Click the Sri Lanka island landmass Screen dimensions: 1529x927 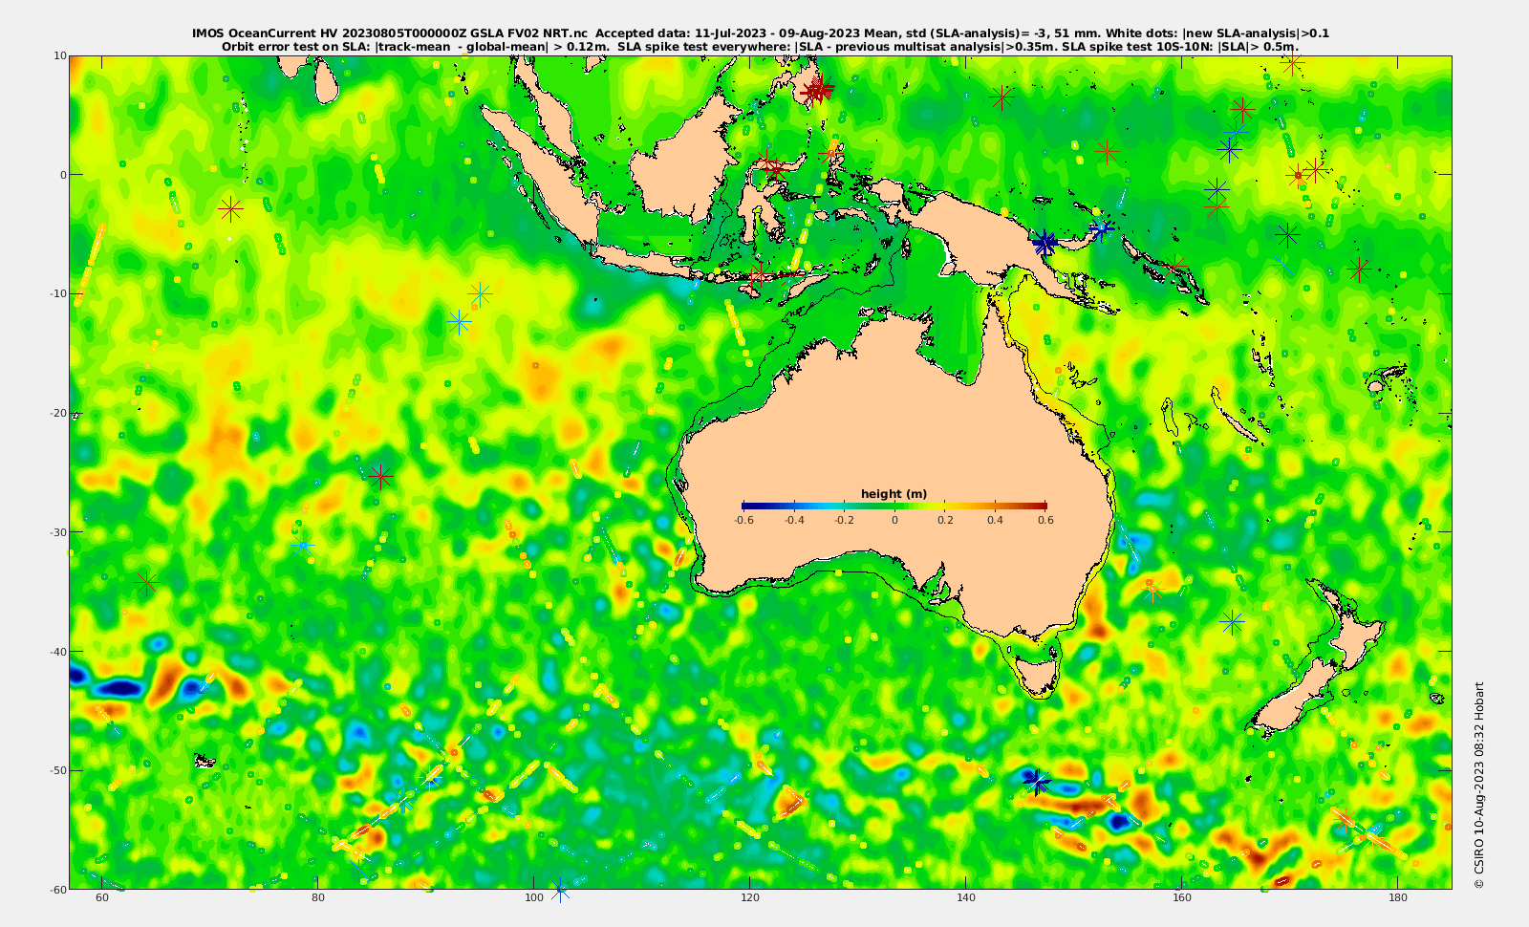pos(326,82)
